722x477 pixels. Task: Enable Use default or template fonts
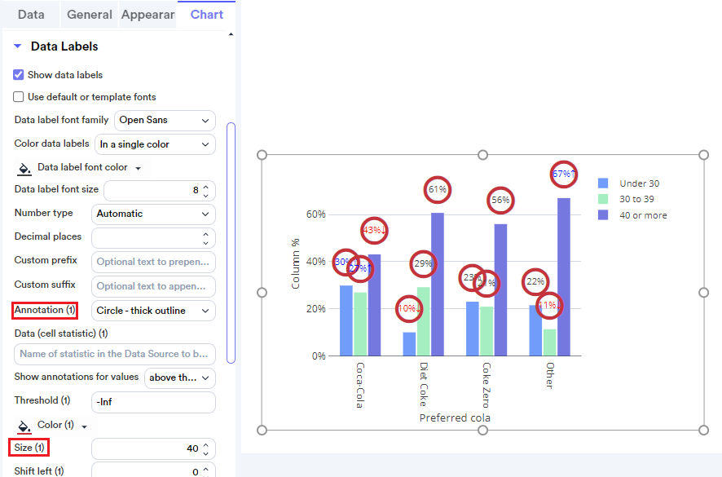(19, 97)
